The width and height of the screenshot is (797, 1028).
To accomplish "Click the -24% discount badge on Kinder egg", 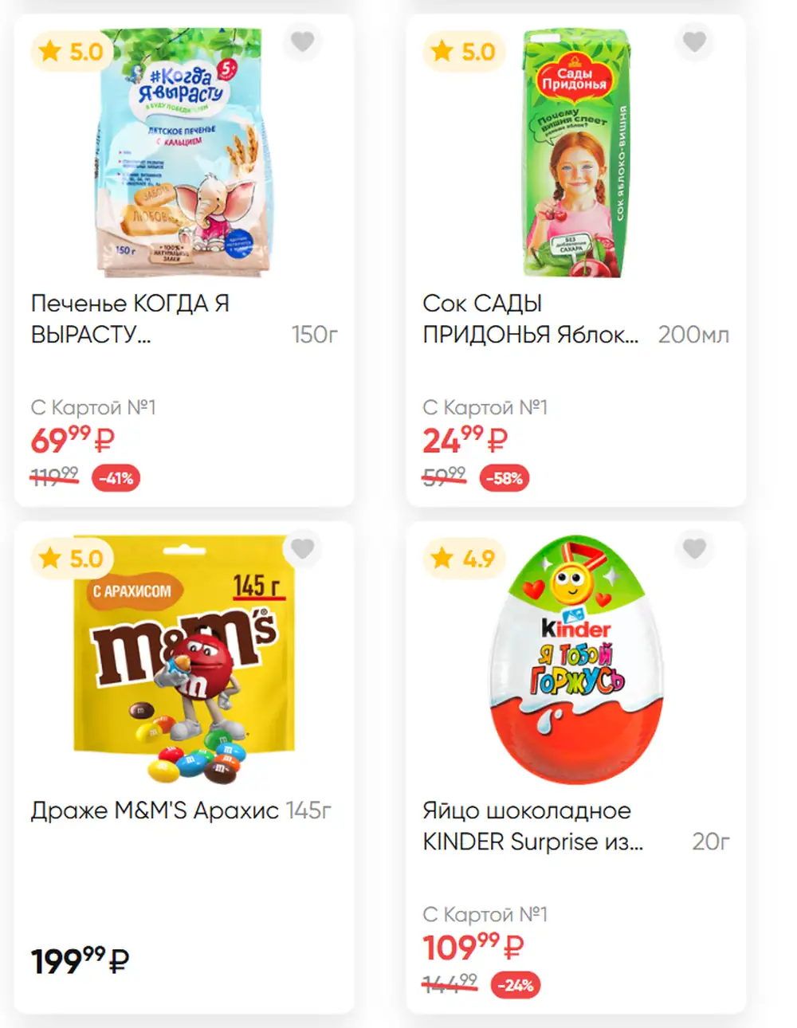I will [516, 985].
